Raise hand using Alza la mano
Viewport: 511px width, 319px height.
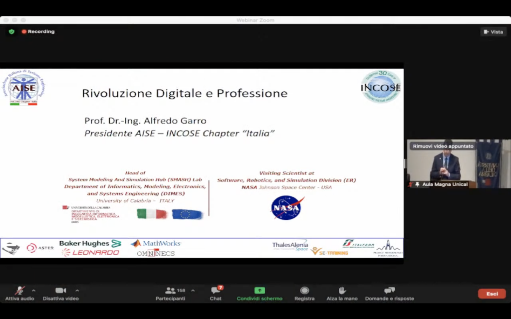point(342,294)
